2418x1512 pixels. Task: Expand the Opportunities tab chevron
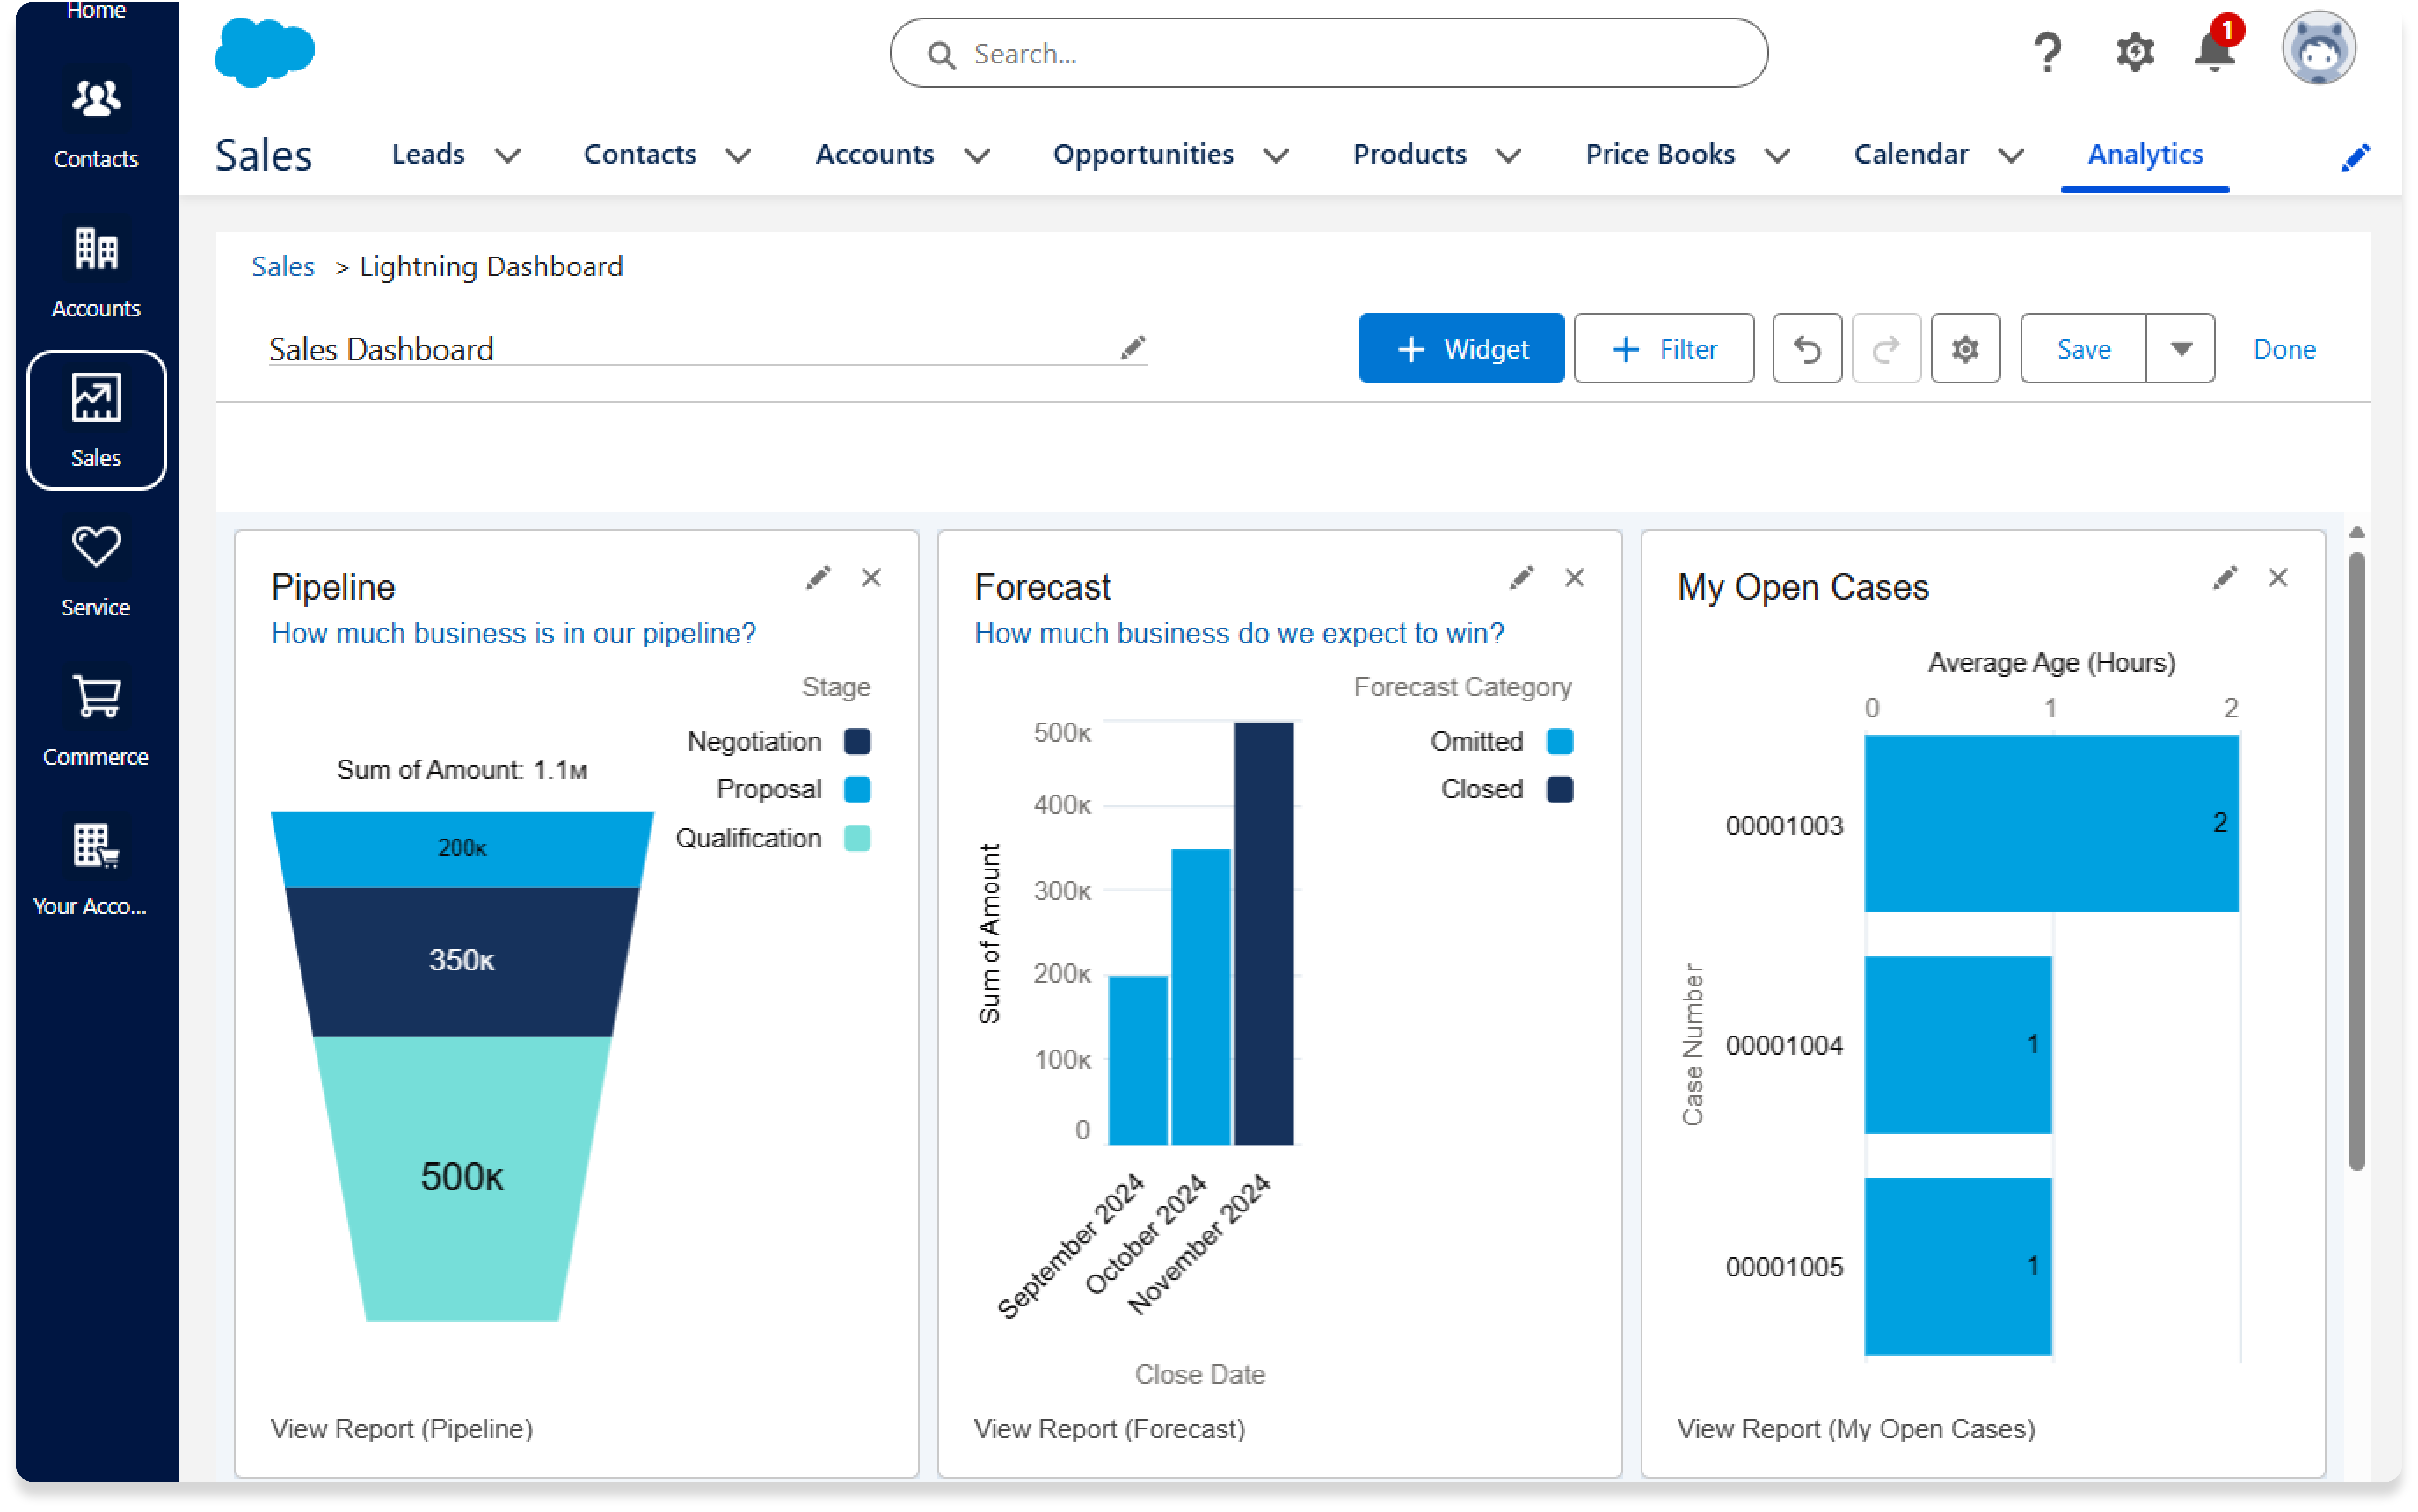[x=1276, y=156]
